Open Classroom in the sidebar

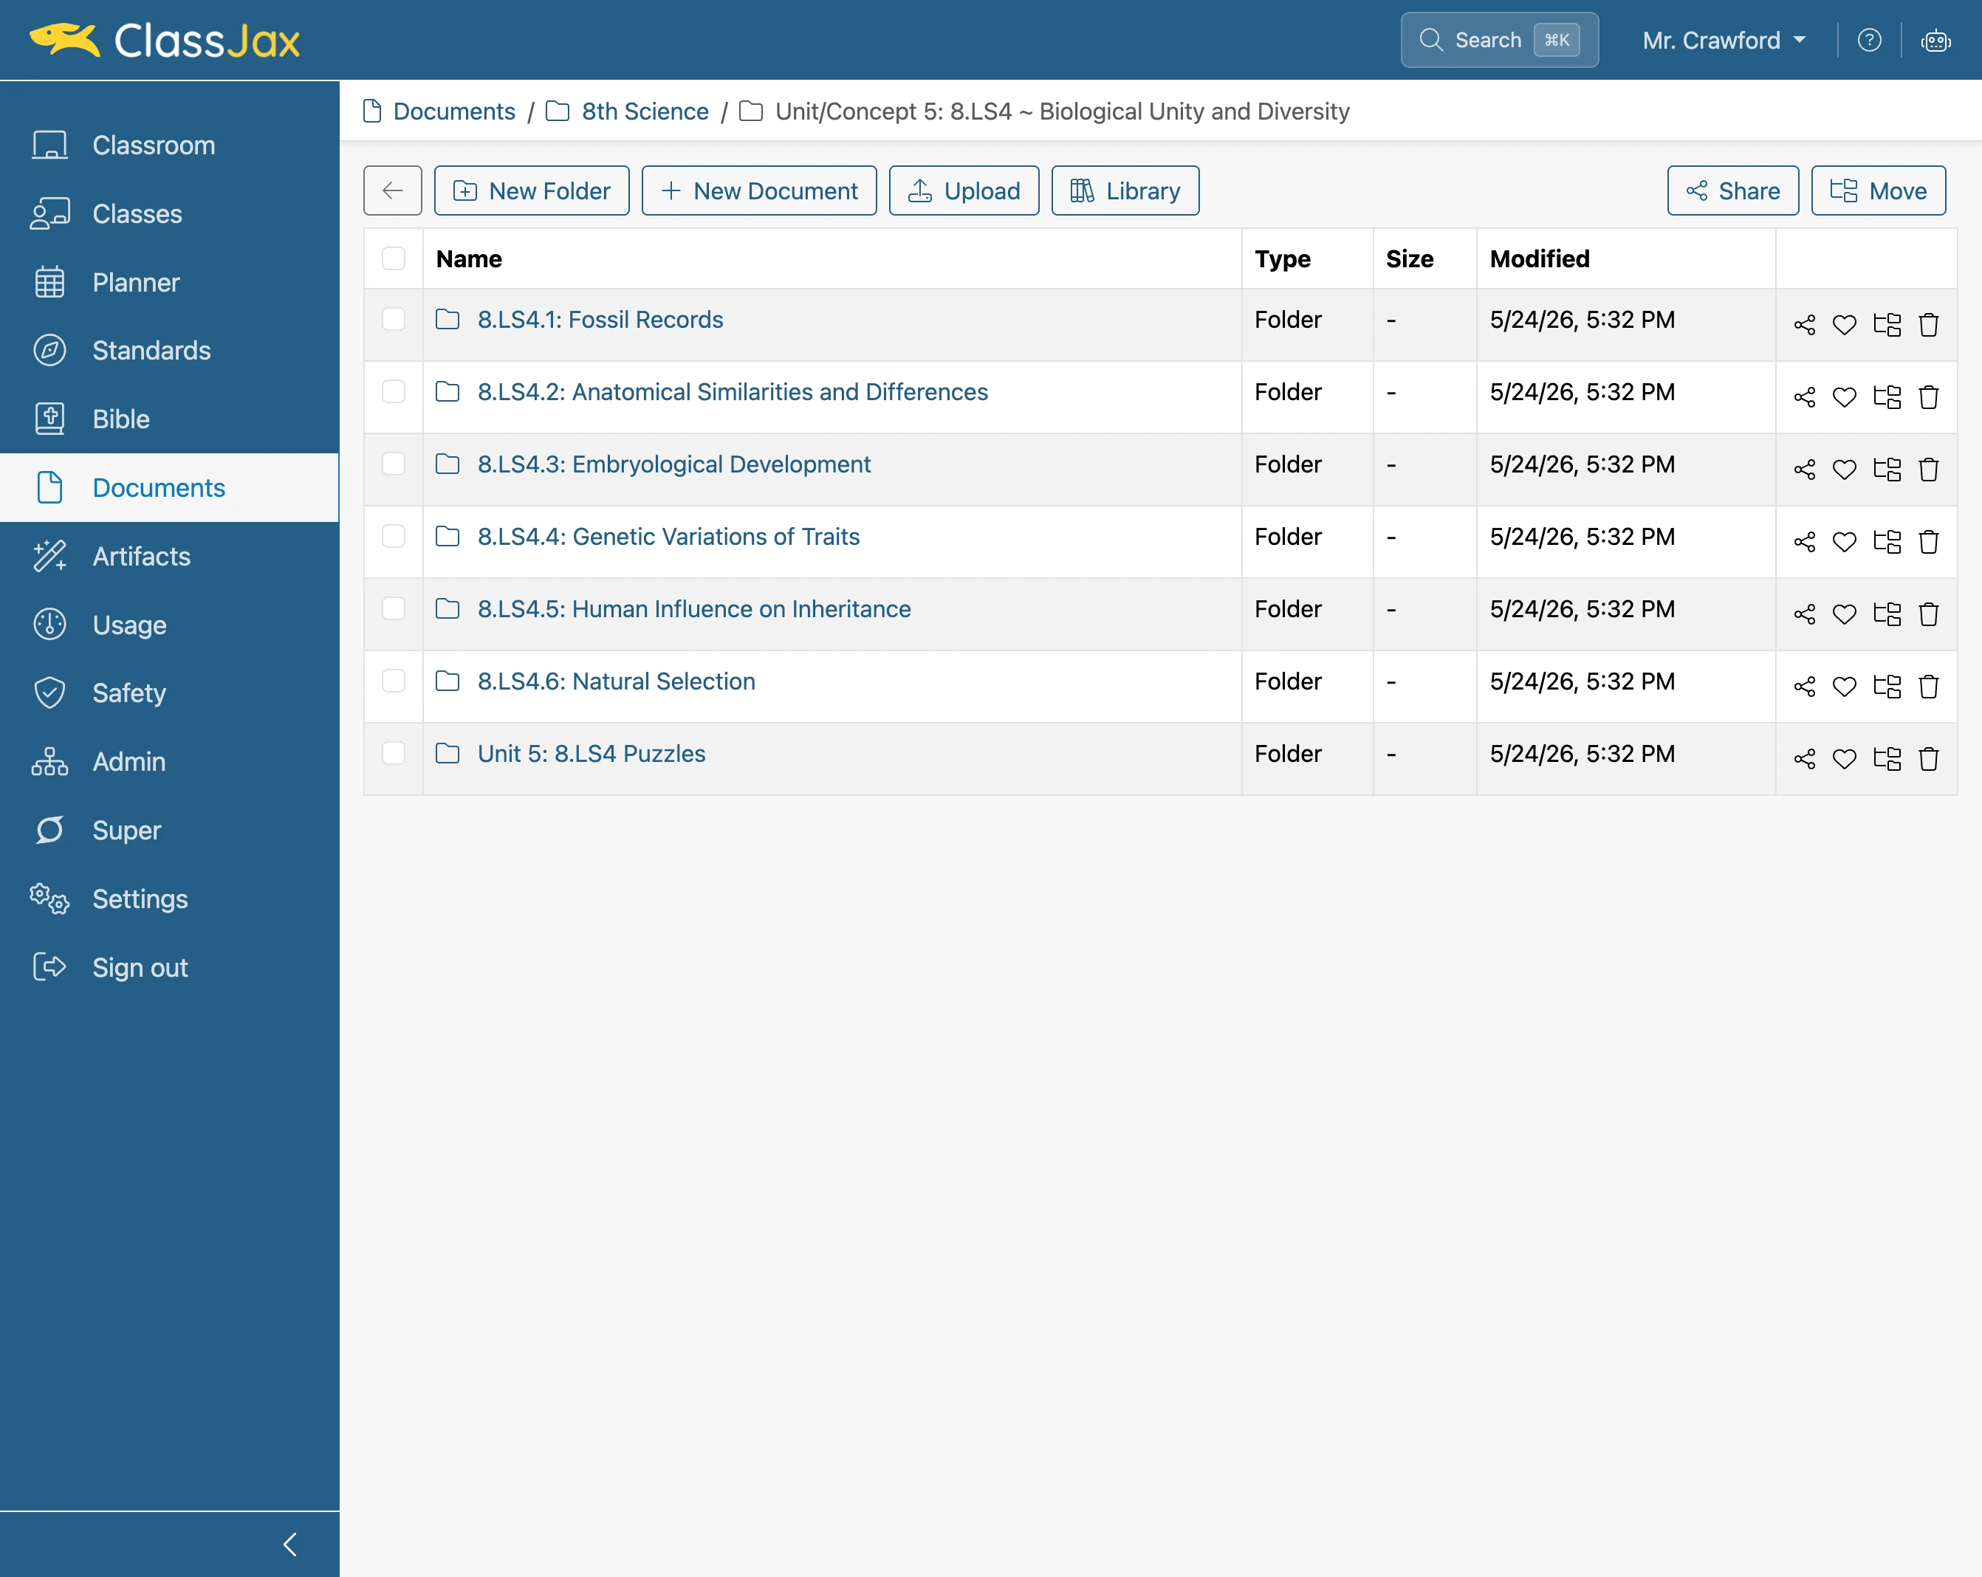pyautogui.click(x=170, y=145)
